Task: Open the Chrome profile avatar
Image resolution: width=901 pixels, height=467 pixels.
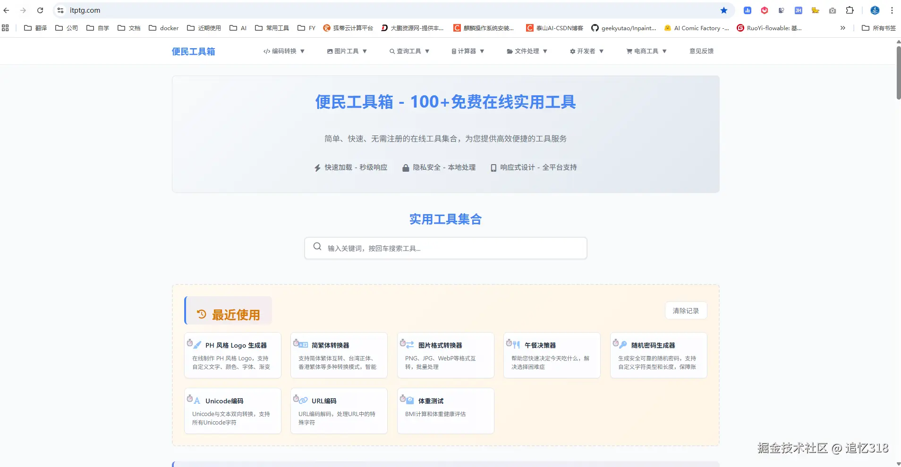Action: click(x=875, y=10)
